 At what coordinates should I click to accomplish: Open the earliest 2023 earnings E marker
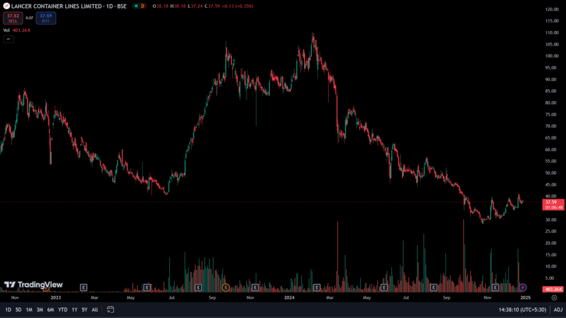click(83, 287)
